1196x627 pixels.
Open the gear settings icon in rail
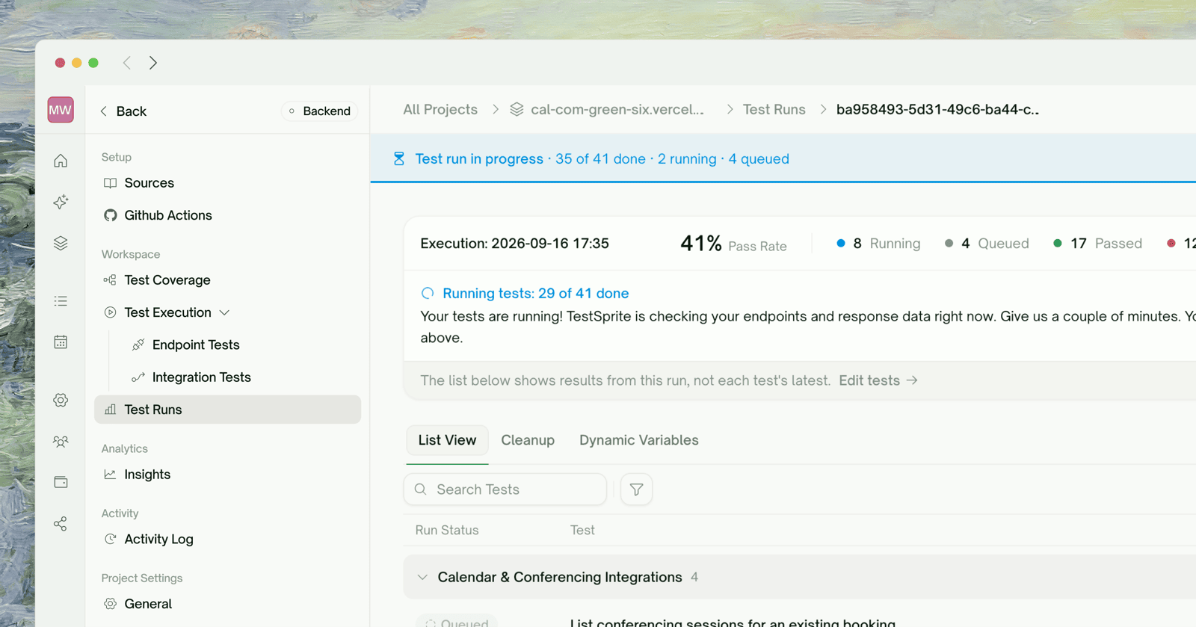pos(61,400)
